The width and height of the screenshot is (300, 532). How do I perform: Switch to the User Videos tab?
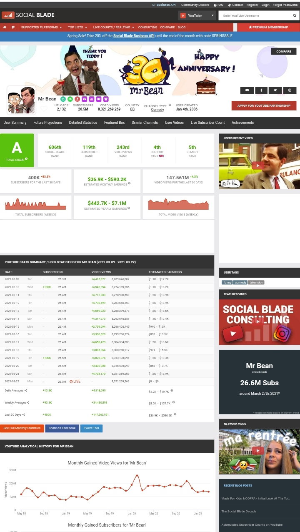coord(174,123)
